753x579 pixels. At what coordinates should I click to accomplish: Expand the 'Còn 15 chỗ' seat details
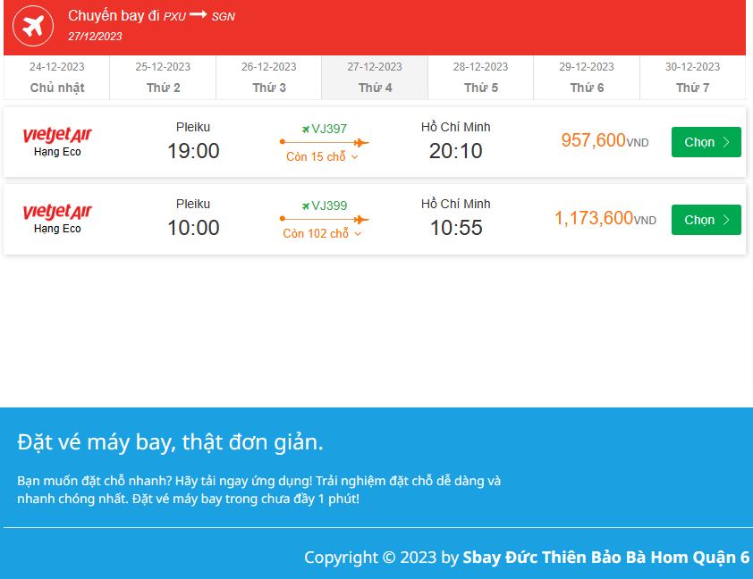322,157
